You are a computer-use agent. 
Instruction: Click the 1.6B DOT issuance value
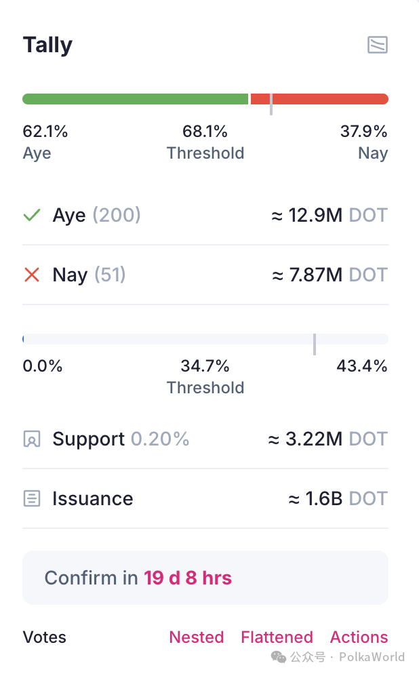[338, 499]
